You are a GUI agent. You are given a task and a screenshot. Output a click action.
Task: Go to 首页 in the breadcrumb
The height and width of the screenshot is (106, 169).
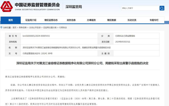click(x=14, y=28)
